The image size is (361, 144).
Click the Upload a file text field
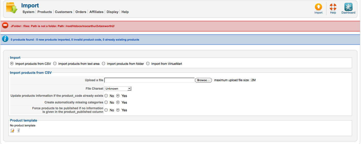click(149, 80)
